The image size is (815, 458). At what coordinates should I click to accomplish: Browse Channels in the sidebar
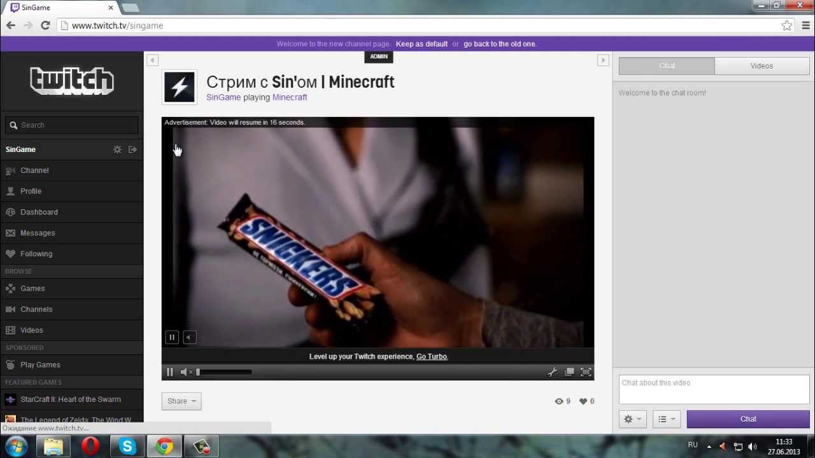[x=71, y=309]
